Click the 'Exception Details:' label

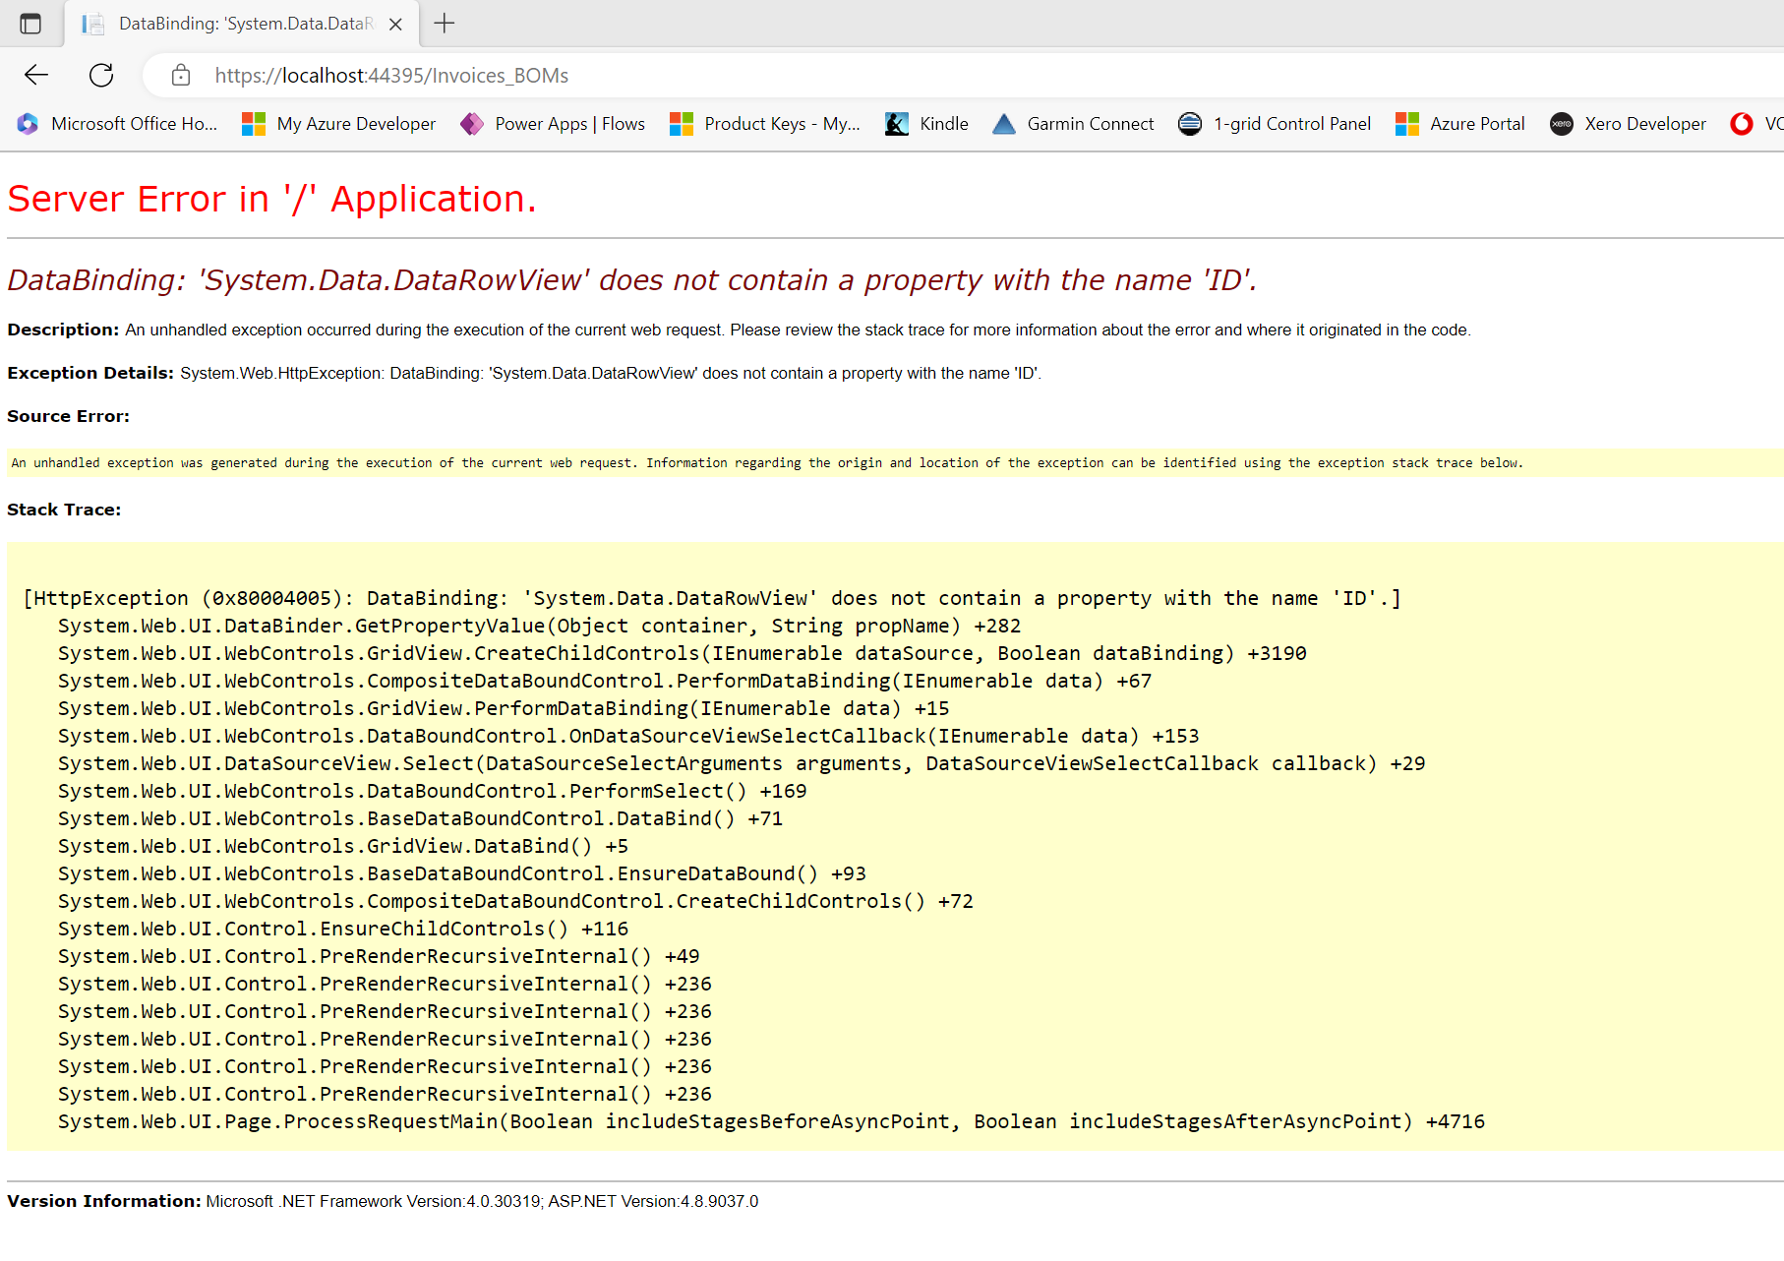[x=90, y=373]
